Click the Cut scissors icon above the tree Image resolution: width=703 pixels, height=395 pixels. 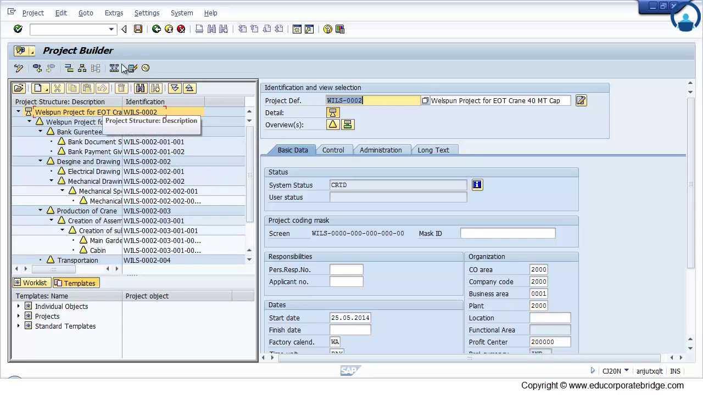tap(58, 88)
